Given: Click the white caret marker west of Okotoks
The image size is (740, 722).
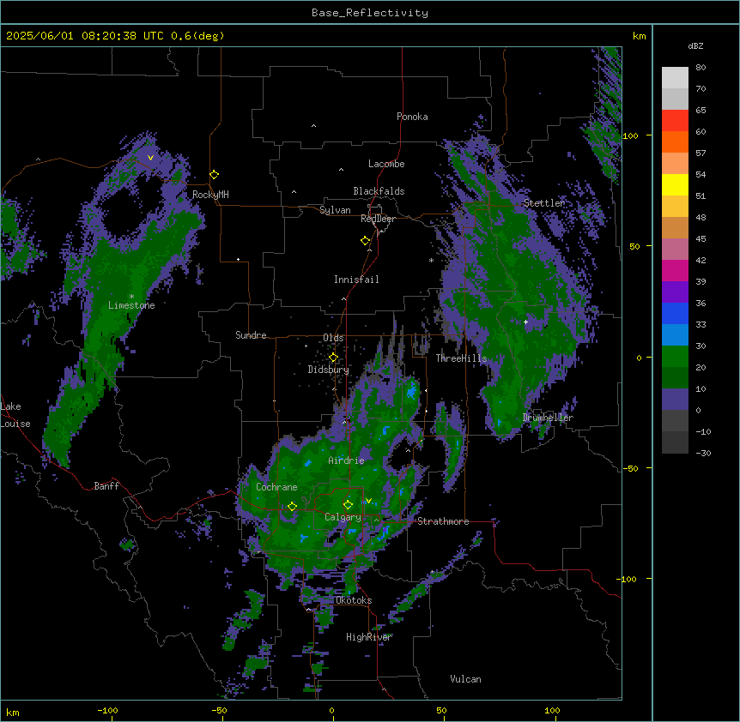Looking at the screenshot, I should click(309, 610).
